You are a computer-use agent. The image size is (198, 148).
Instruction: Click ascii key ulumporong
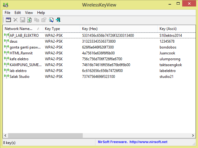170,59
